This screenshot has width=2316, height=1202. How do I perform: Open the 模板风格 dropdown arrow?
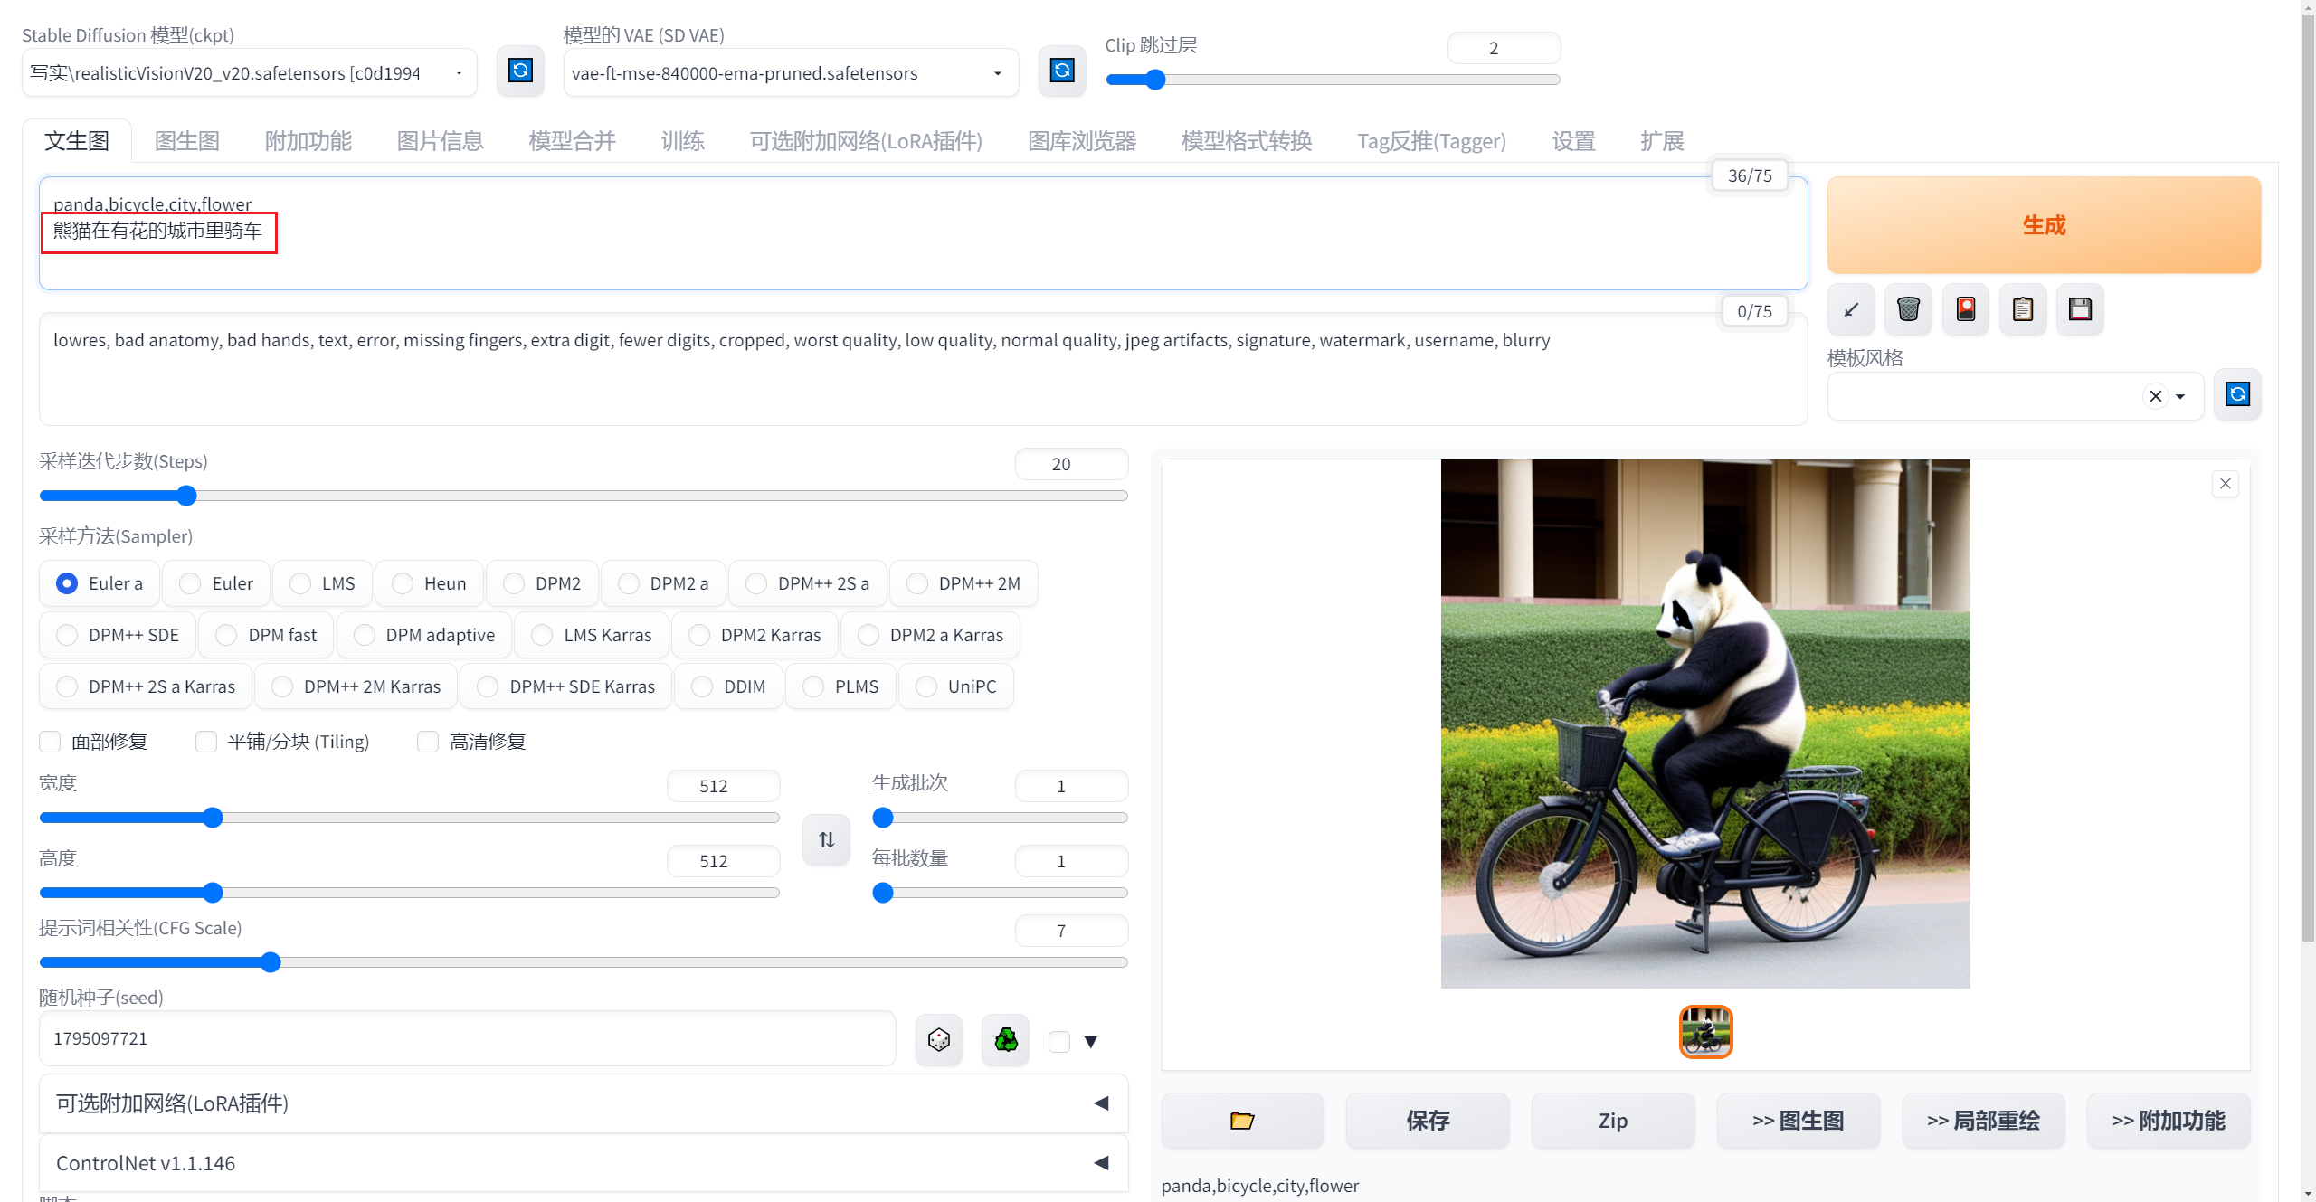[x=2180, y=396]
